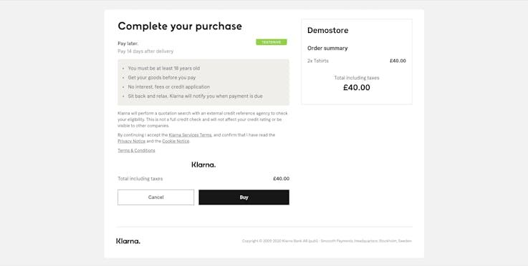Open the Cookie Notice link
528x266 pixels.
176,142
